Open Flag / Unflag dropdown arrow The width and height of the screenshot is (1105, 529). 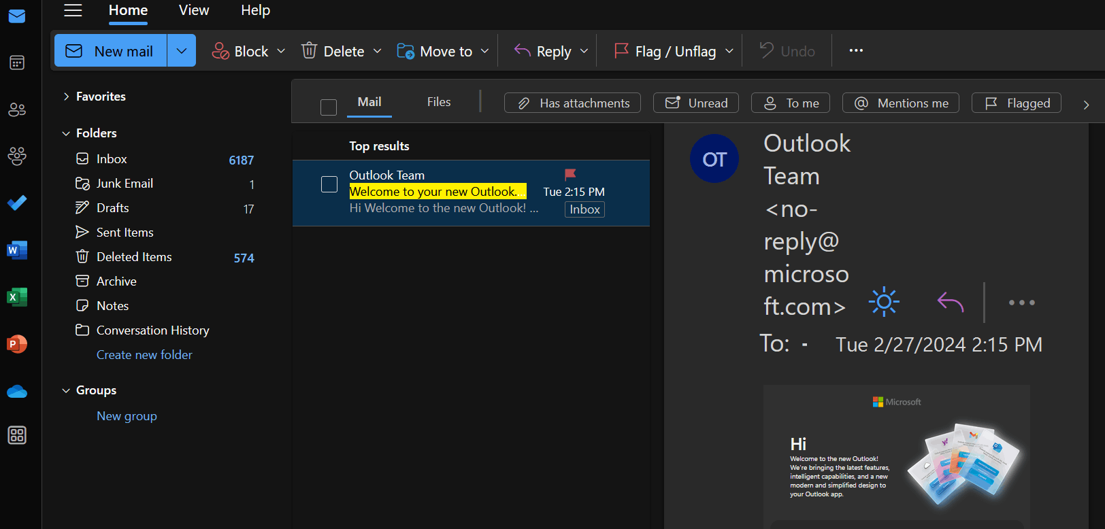coord(729,51)
